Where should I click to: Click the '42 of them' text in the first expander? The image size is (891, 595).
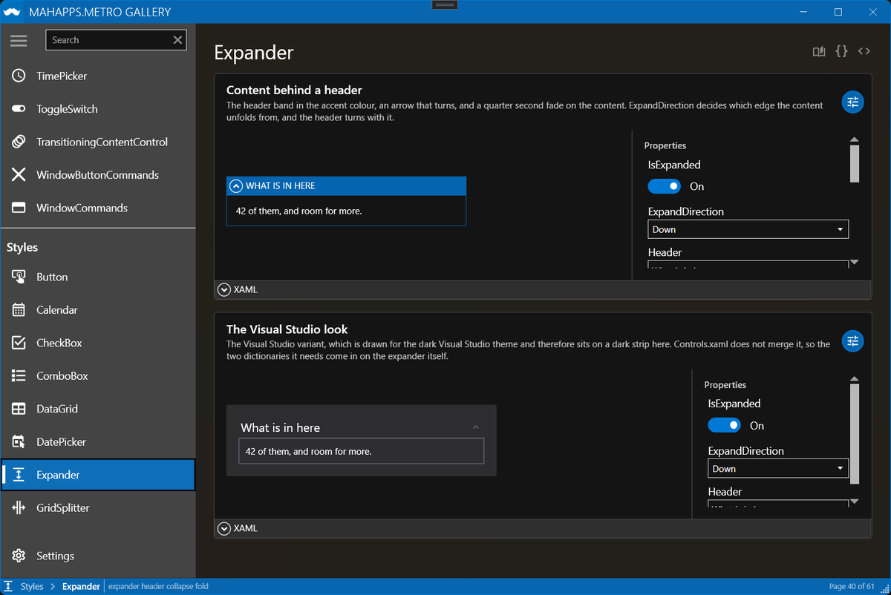[298, 211]
